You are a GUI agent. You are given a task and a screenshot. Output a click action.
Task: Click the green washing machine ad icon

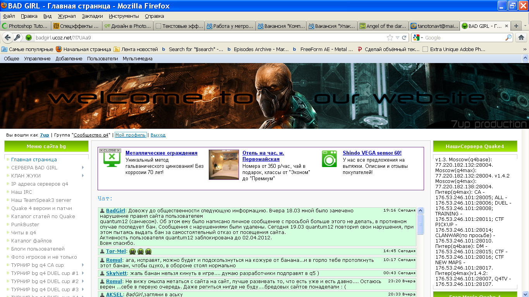[329, 159]
